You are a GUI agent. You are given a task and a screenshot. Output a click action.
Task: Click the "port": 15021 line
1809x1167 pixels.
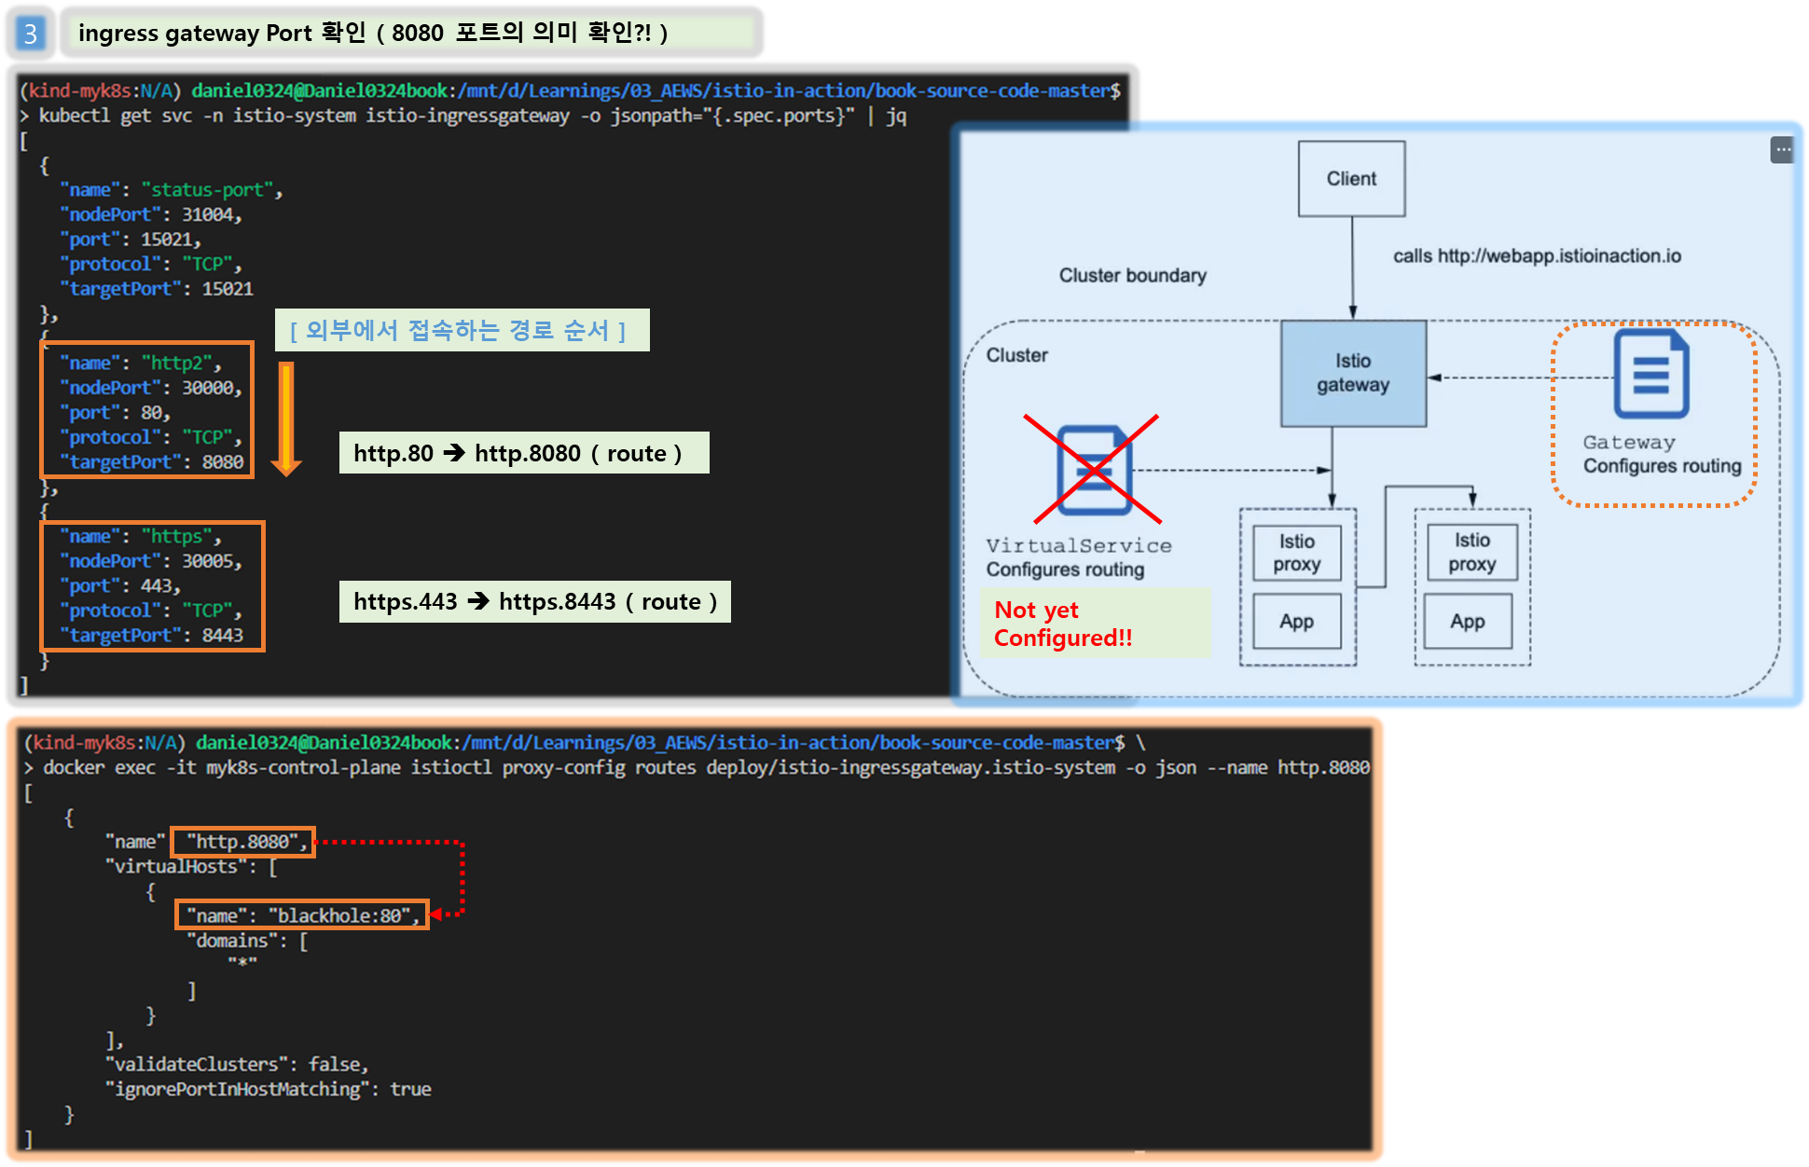pos(131,240)
